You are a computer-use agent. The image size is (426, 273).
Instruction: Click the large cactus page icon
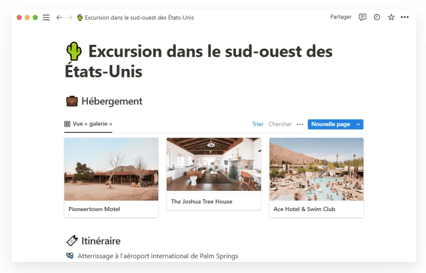pyautogui.click(x=74, y=51)
